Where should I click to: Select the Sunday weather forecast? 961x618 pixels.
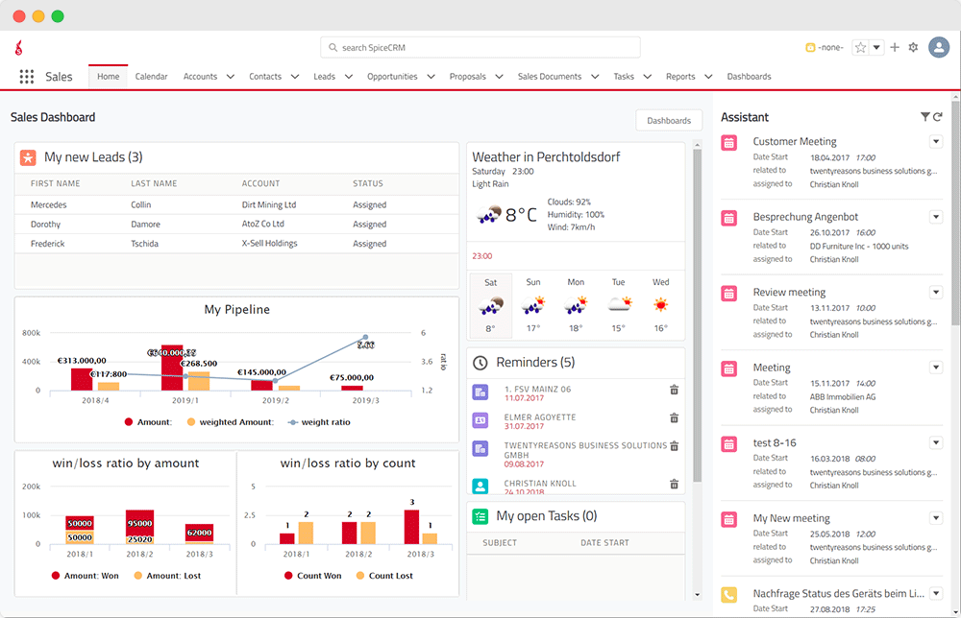pyautogui.click(x=533, y=305)
